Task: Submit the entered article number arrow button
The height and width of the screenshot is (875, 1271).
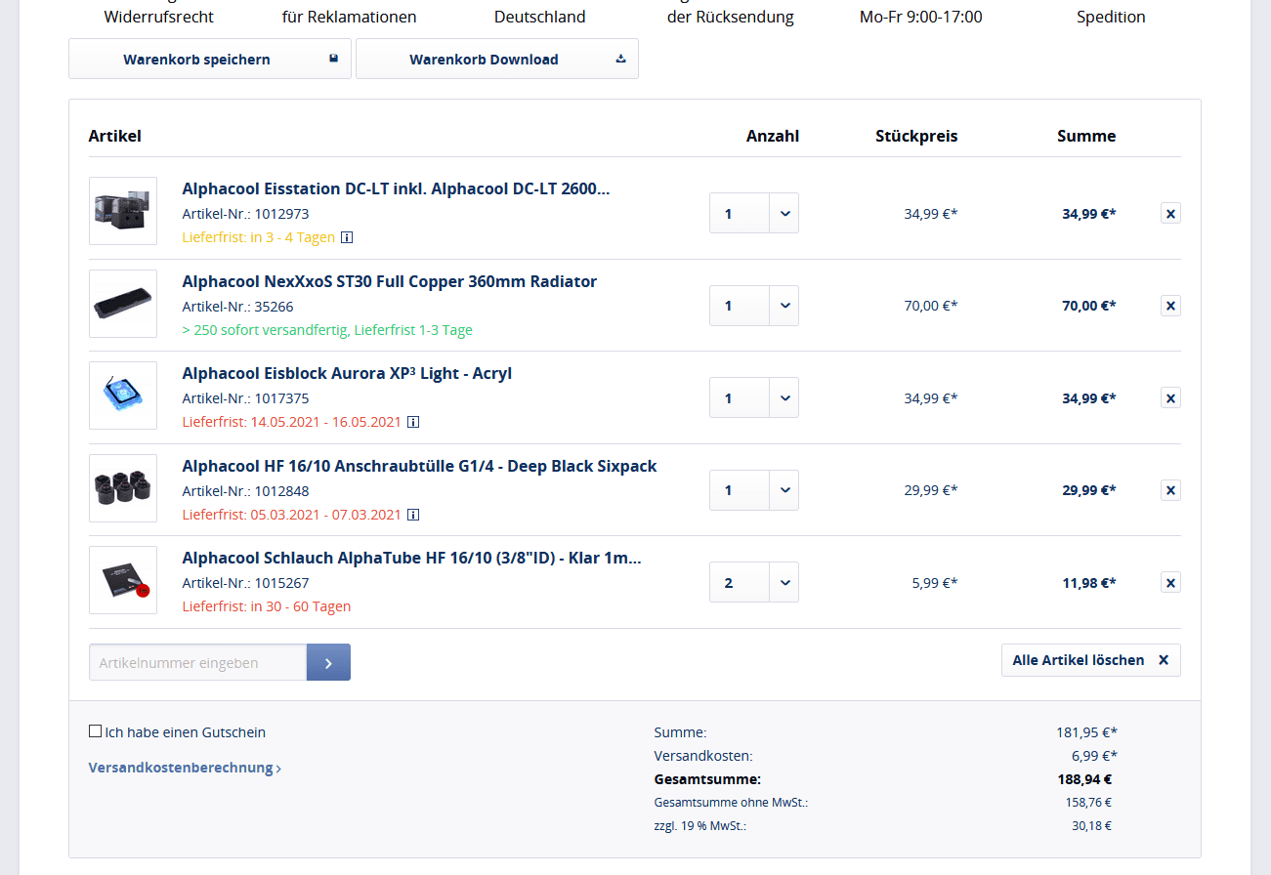Action: tap(328, 662)
